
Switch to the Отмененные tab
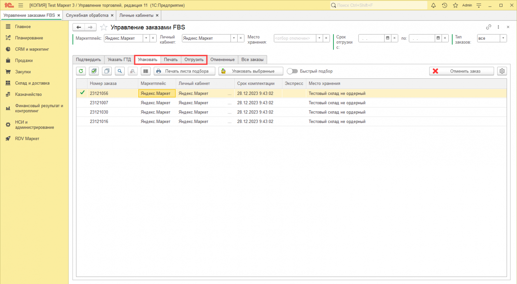coord(222,60)
